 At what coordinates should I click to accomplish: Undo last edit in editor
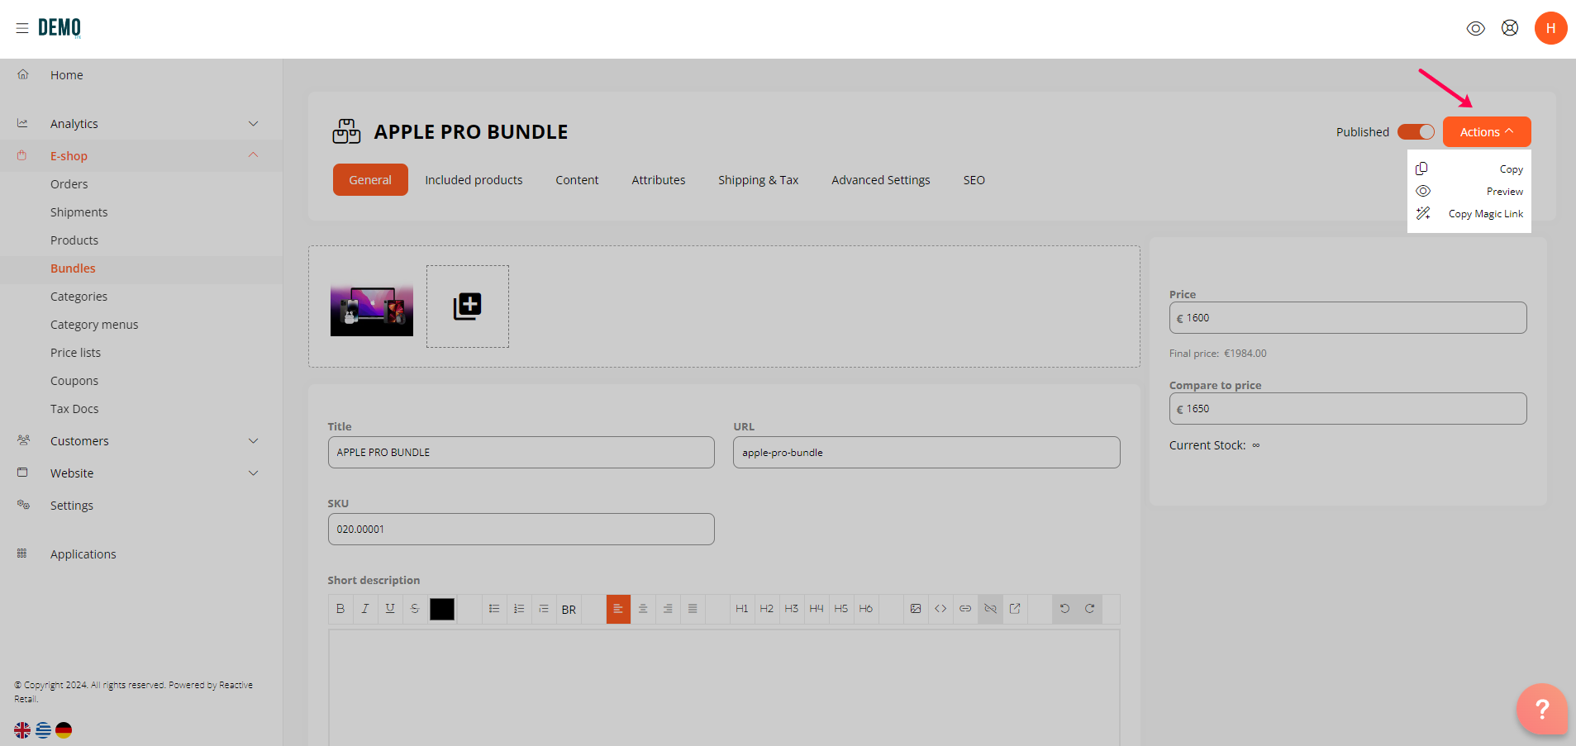click(1064, 609)
